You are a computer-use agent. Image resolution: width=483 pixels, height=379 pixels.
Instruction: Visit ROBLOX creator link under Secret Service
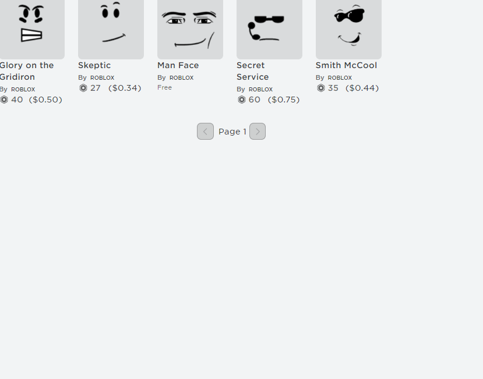coord(260,90)
